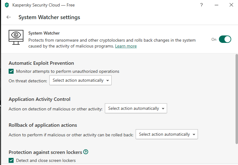This screenshot has height=165, width=238.
Task: Click the Rollback of application actions heading
Action: pos(43,125)
